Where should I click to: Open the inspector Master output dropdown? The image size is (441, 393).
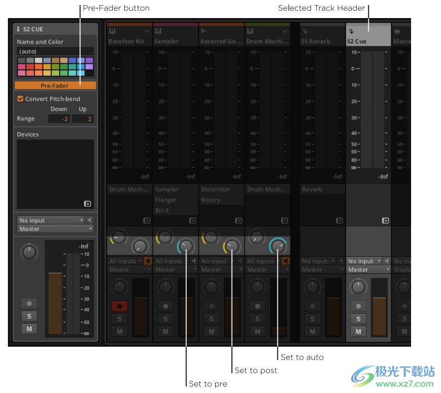click(x=55, y=229)
